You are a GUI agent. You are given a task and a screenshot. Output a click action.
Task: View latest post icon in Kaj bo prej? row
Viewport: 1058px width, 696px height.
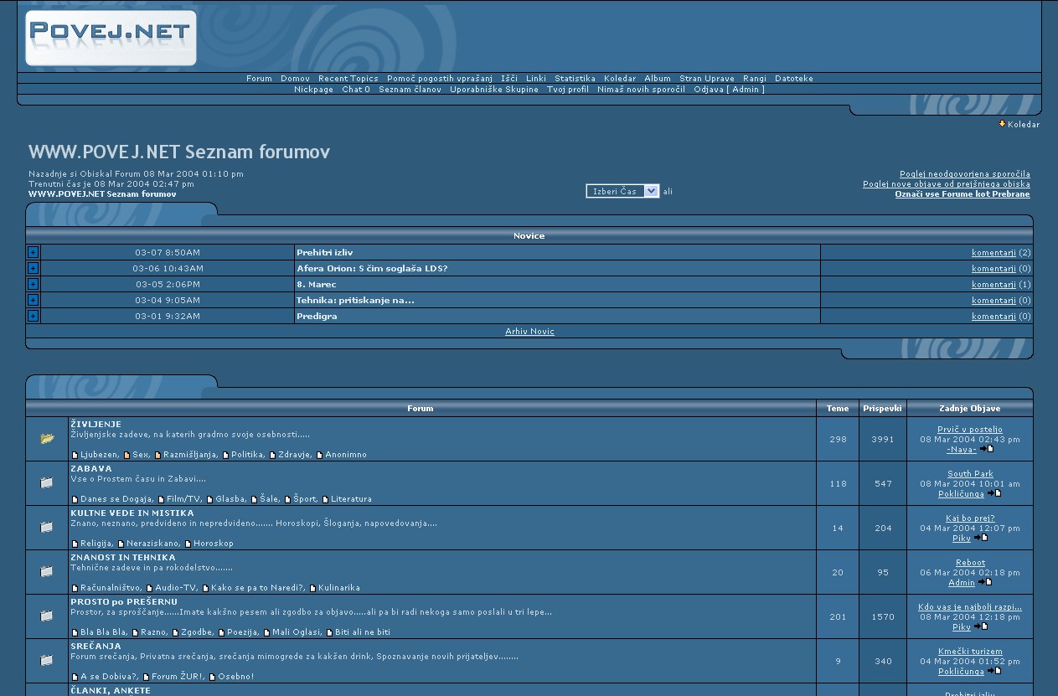pyautogui.click(x=981, y=538)
